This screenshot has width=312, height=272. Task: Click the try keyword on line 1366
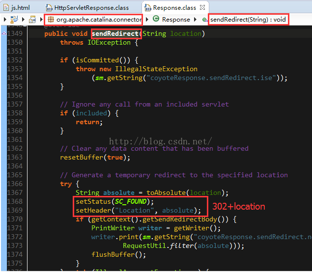tap(66, 184)
